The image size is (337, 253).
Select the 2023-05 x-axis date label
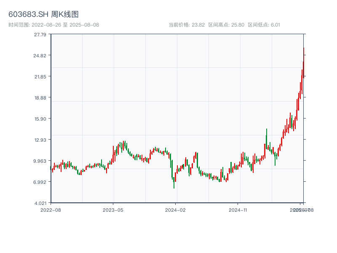tap(113, 210)
